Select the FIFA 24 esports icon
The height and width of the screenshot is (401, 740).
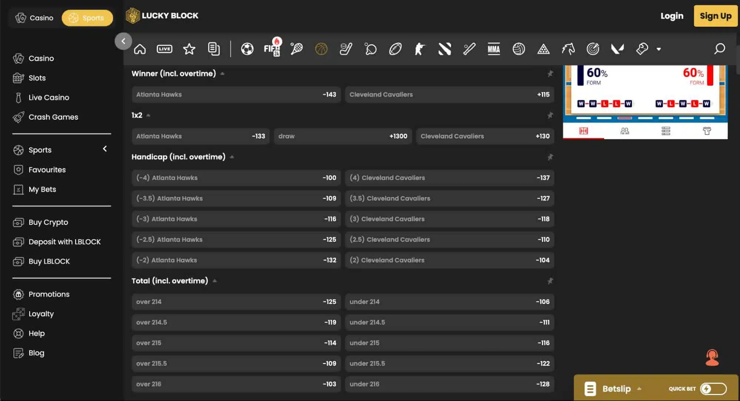[272, 48]
